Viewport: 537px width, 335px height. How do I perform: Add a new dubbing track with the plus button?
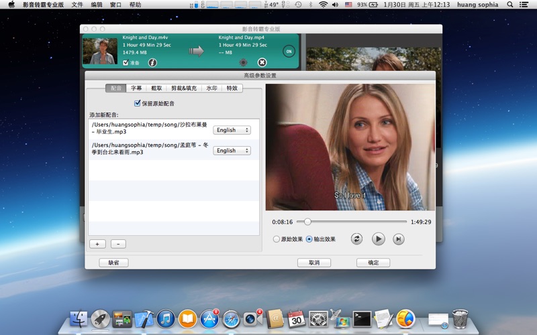(97, 244)
